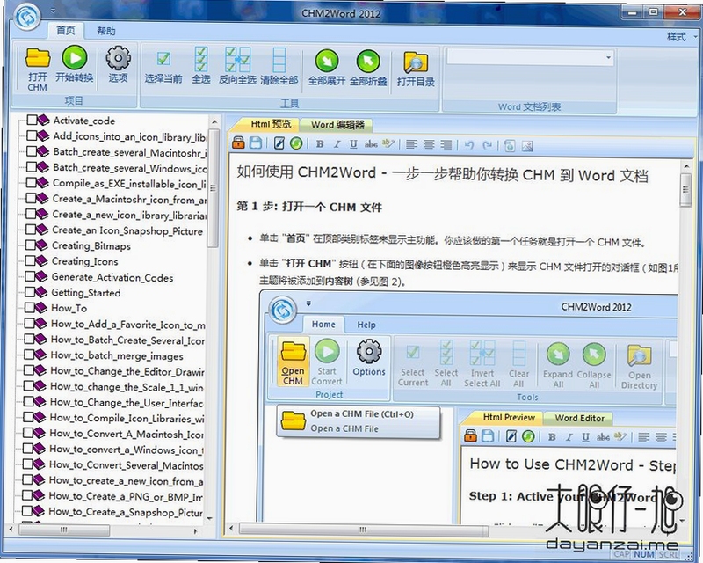Click the topic tree scroll-right arrow
Screen dimensions: 703x563
click(195, 530)
